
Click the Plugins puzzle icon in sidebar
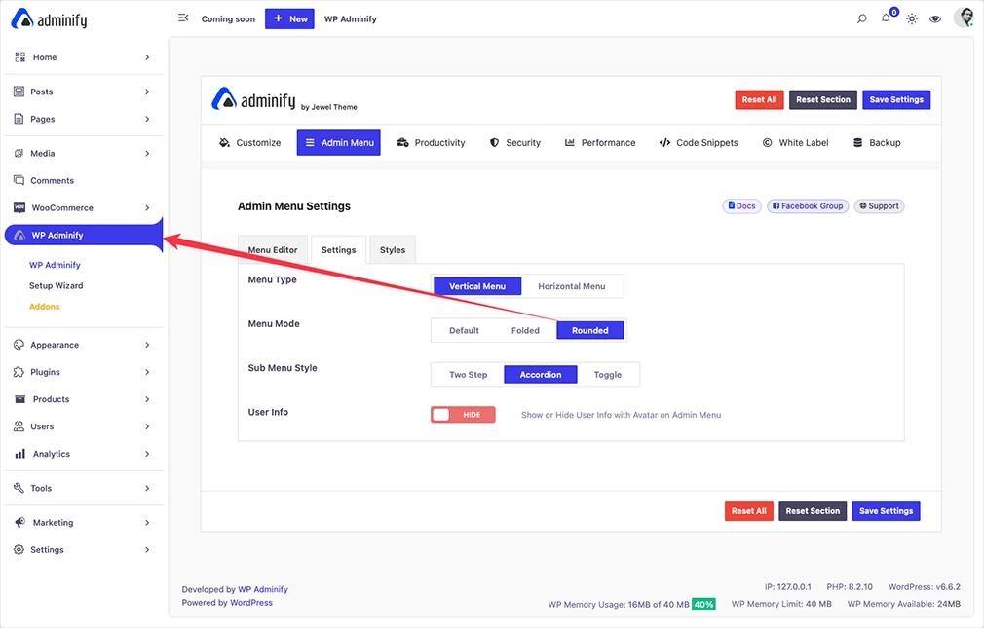tap(19, 371)
